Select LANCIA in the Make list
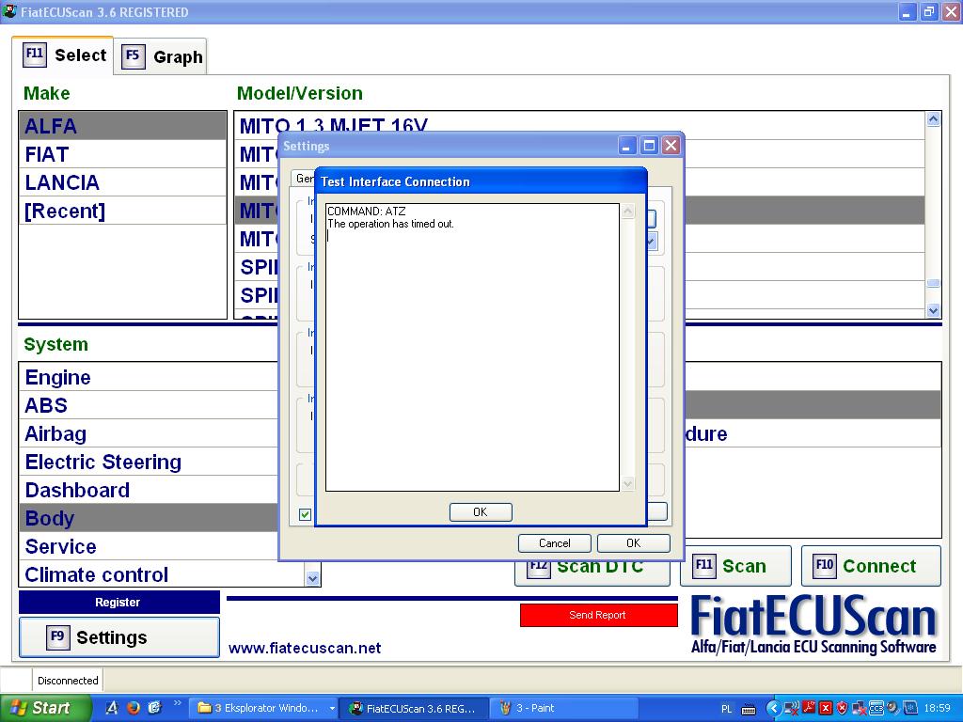The width and height of the screenshot is (963, 722). 123,182
